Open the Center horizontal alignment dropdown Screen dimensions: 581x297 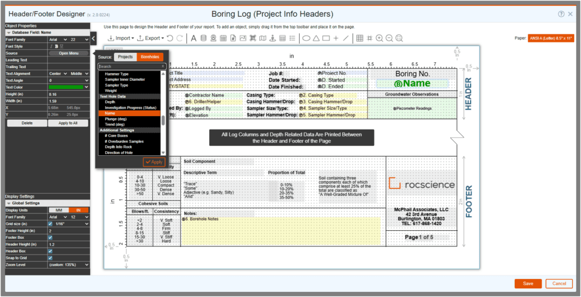coord(59,73)
